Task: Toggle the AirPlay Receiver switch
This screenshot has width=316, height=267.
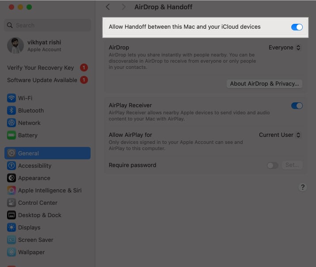Action: point(297,105)
